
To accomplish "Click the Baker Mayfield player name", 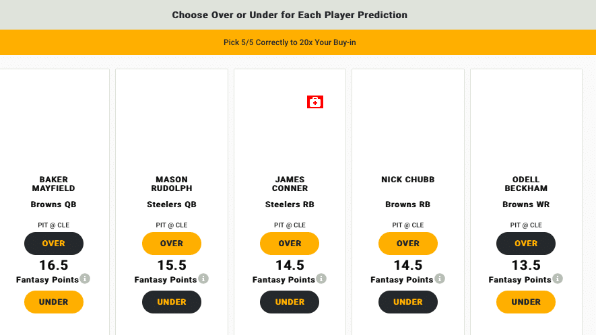I will pyautogui.click(x=54, y=184).
